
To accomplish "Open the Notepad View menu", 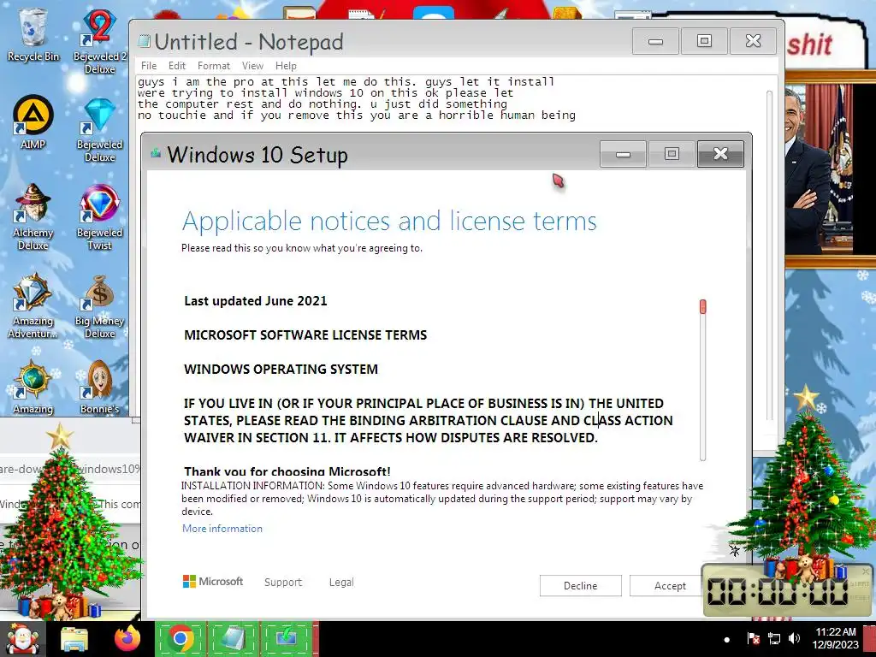I will click(x=252, y=65).
